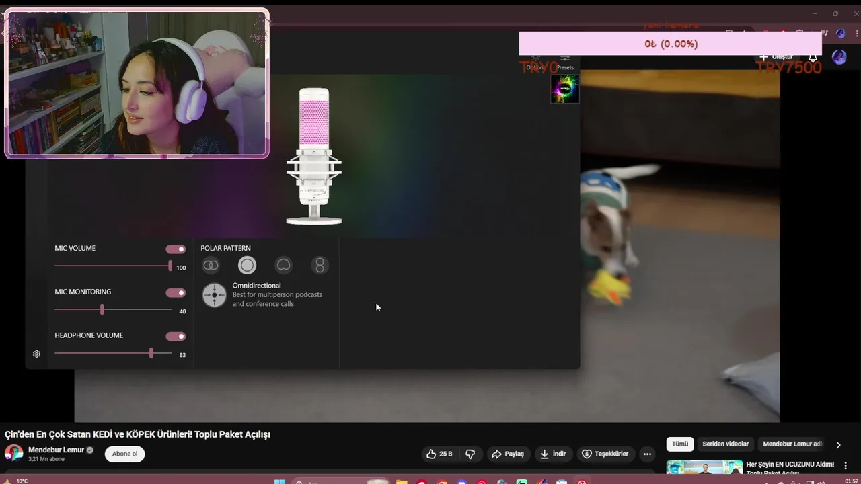Select the cardioid polar pattern icon
The height and width of the screenshot is (484, 861).
(x=283, y=266)
